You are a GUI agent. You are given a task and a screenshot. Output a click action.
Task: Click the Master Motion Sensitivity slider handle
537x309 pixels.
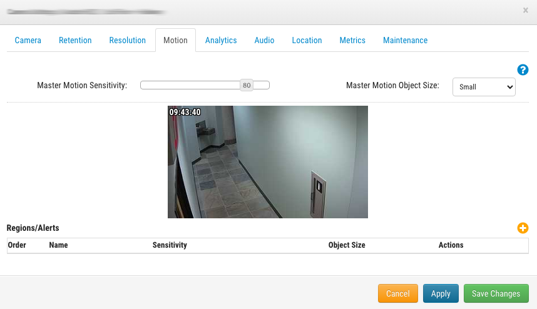(x=247, y=86)
